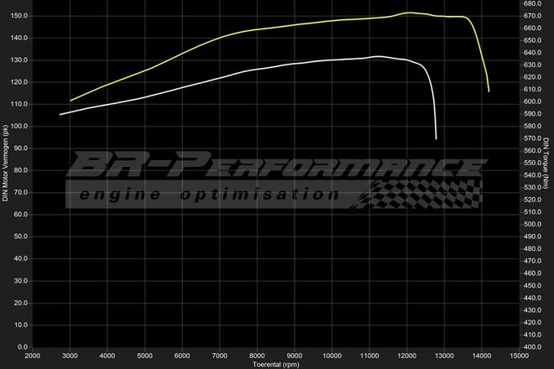Click the left starting point of the yellow curve

tap(71, 101)
